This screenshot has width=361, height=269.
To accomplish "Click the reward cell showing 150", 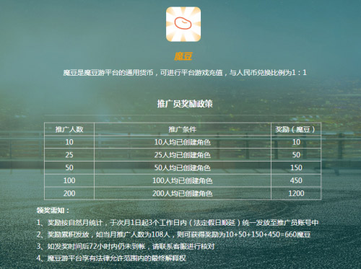I will coord(296,167).
